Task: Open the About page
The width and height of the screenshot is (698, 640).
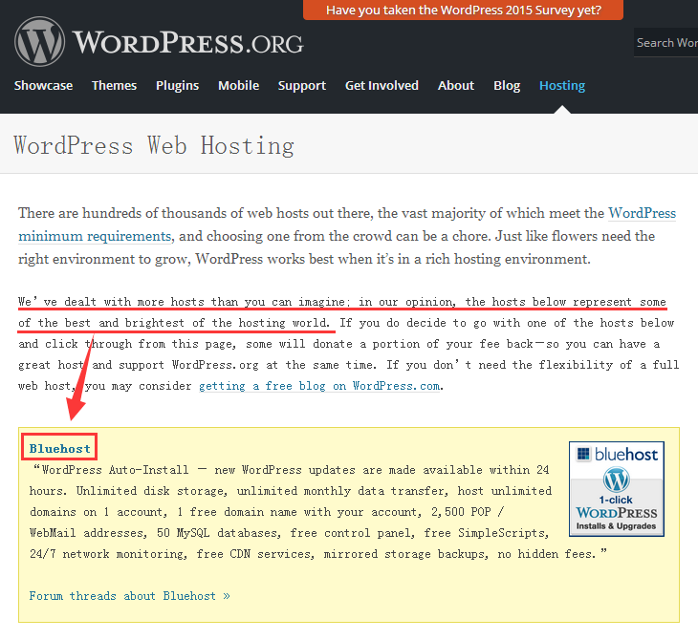Action: (456, 85)
